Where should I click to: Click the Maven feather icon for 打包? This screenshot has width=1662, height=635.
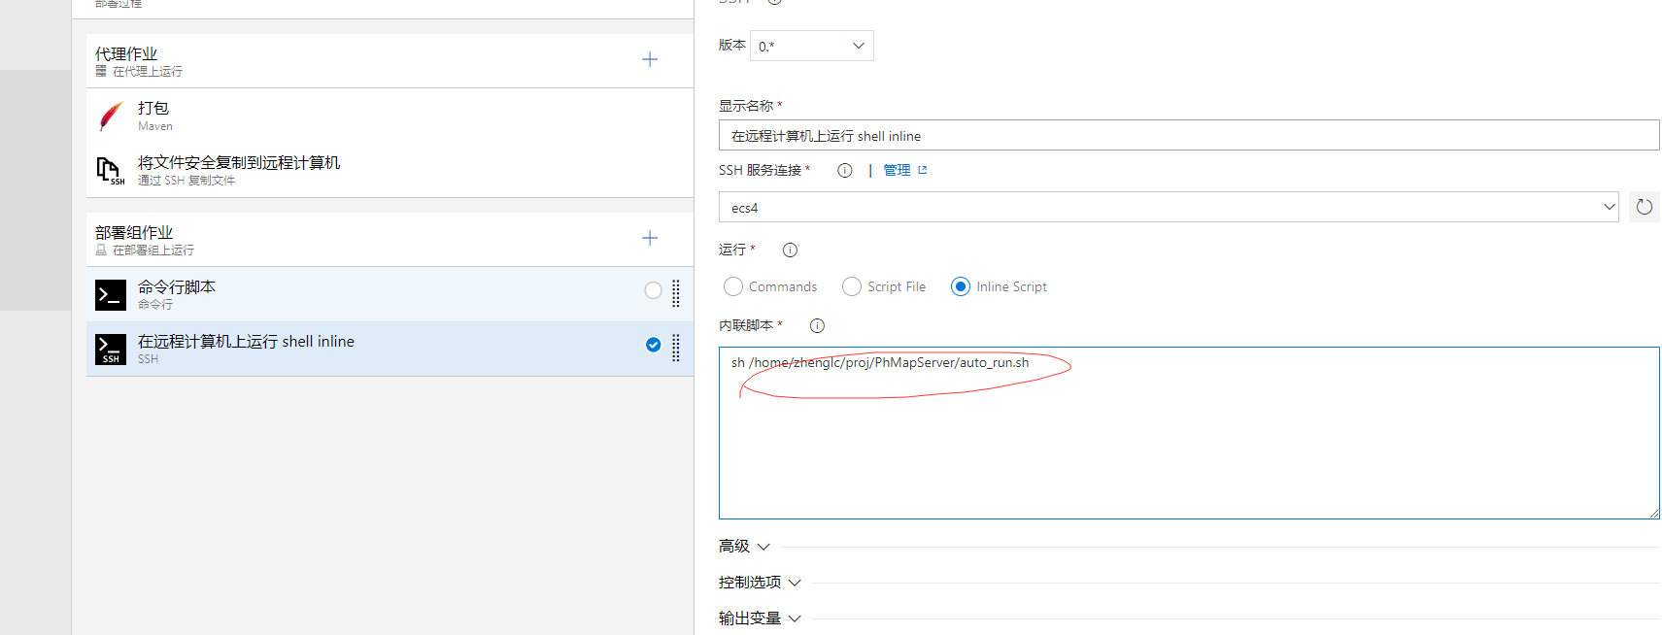pyautogui.click(x=111, y=117)
